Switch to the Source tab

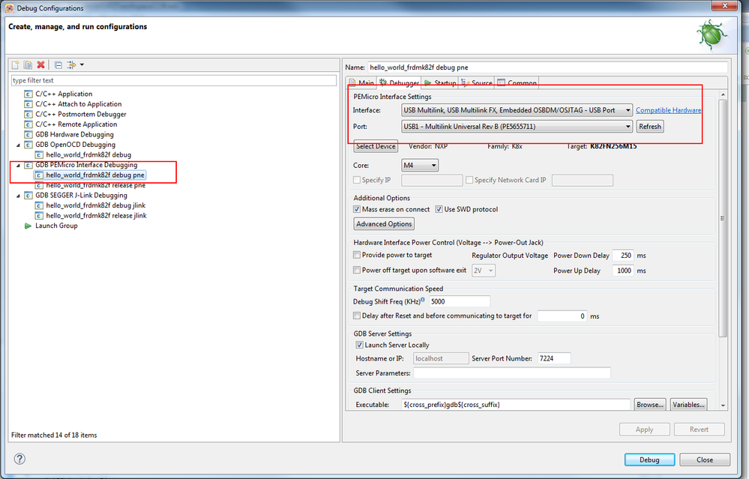[x=477, y=82]
